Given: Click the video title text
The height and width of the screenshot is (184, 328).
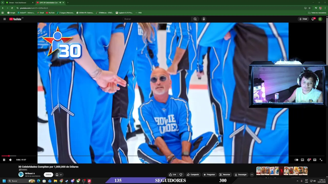Looking at the screenshot, I should [x=48, y=167].
